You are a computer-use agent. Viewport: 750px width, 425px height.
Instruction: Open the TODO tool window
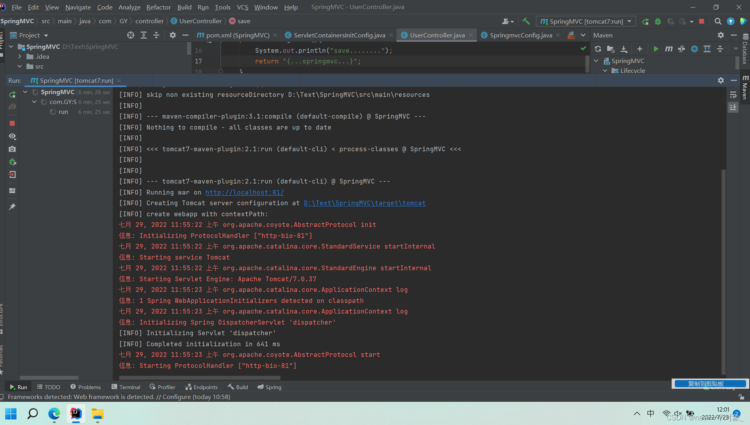point(48,387)
